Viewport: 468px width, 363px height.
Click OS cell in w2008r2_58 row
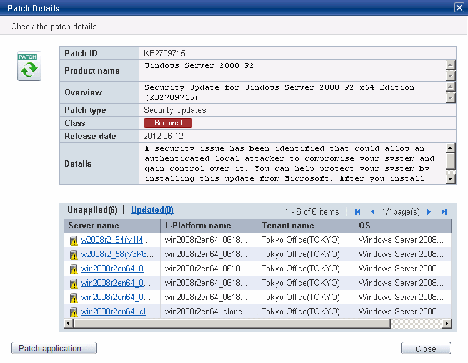[x=402, y=254]
